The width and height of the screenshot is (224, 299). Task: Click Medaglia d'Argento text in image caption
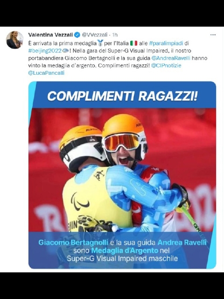(125, 250)
